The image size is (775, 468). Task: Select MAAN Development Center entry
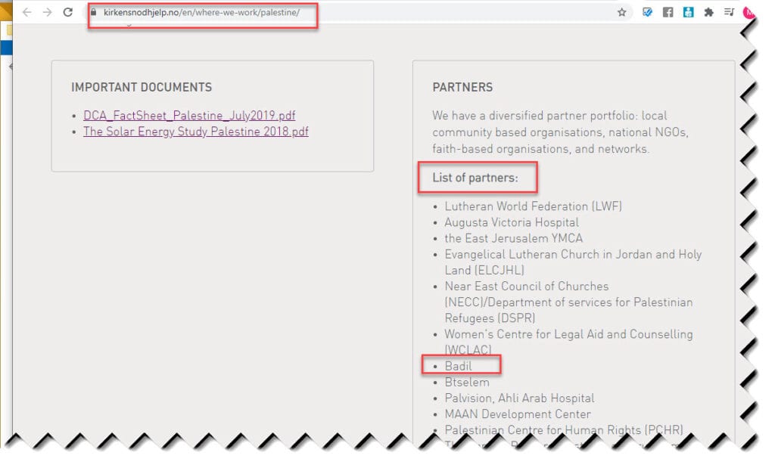[518, 414]
